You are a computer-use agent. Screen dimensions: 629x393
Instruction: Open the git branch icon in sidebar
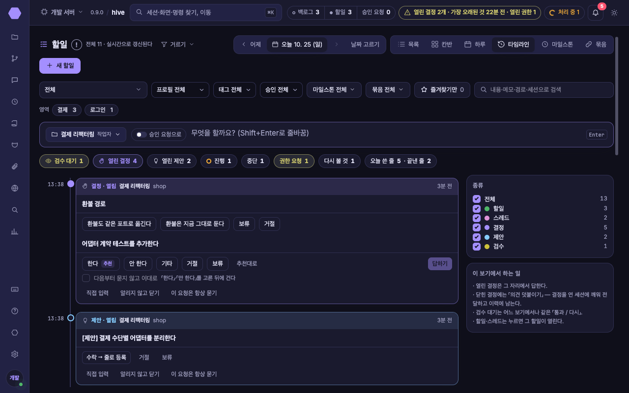click(15, 58)
